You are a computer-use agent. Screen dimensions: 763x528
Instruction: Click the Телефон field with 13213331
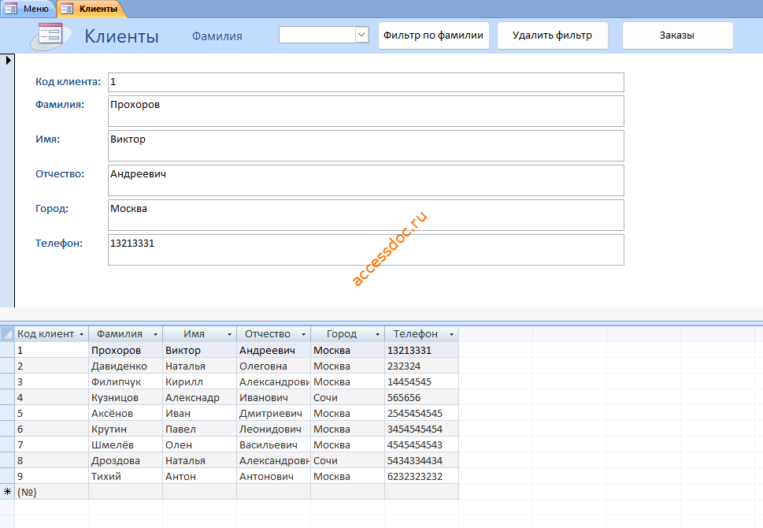point(366,250)
